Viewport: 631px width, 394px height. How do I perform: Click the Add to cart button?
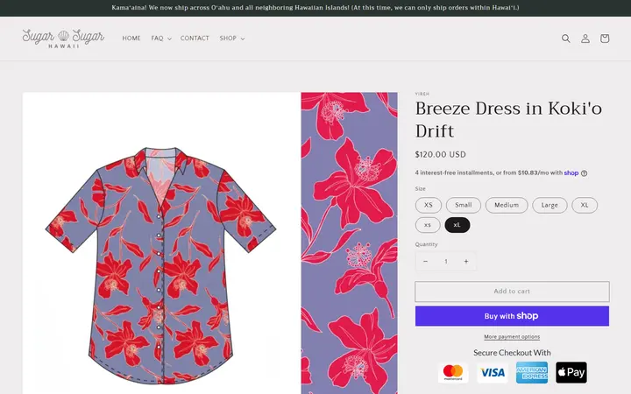pyautogui.click(x=512, y=292)
